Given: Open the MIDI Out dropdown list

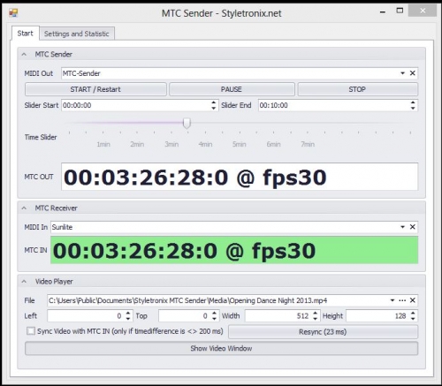Looking at the screenshot, I should 402,73.
